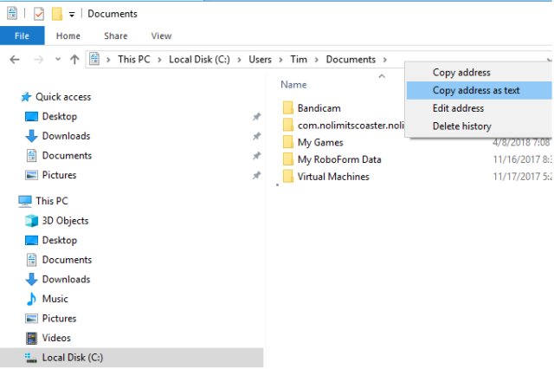Screen dimensions: 554x369
Task: Open the File menu tab
Action: [x=22, y=36]
